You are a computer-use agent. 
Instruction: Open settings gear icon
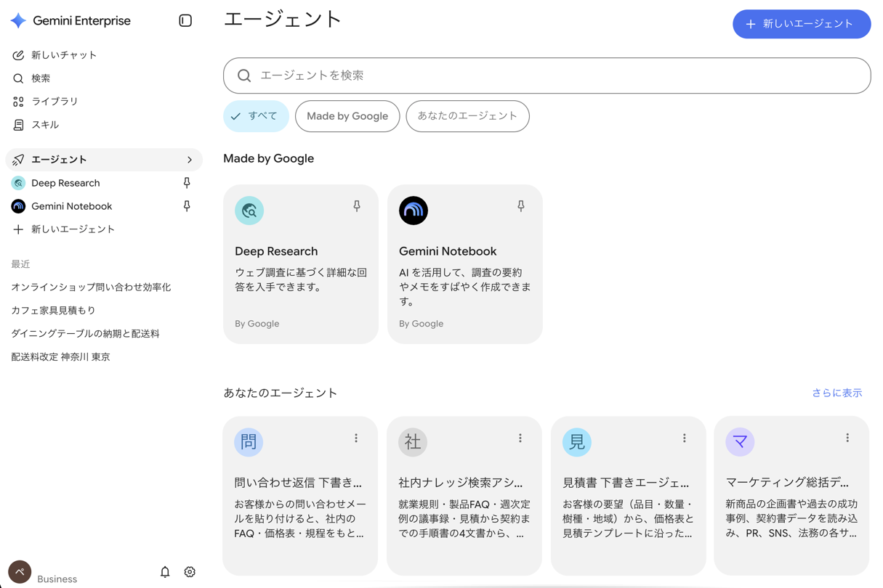point(190,572)
